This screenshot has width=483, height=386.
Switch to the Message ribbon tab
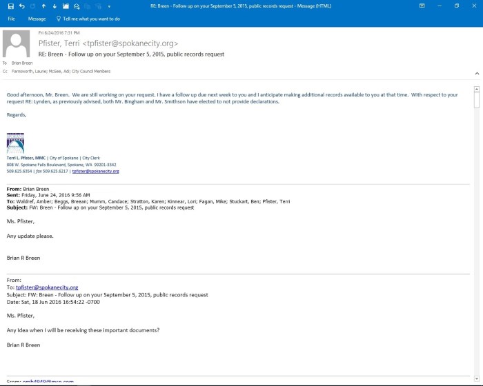pos(37,19)
